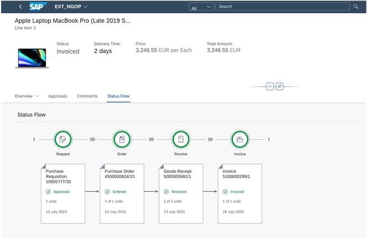
Task: Click the chevrons between Request and Order
Action: pos(92,139)
